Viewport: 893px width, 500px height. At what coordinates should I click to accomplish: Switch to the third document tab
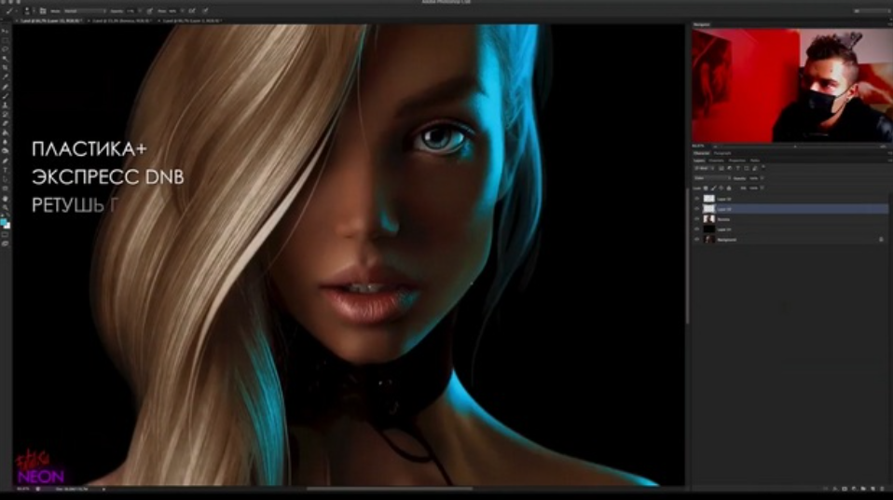[189, 21]
